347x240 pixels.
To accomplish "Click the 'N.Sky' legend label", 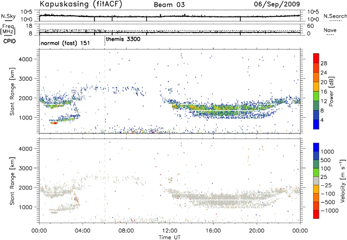I will coord(8,16).
